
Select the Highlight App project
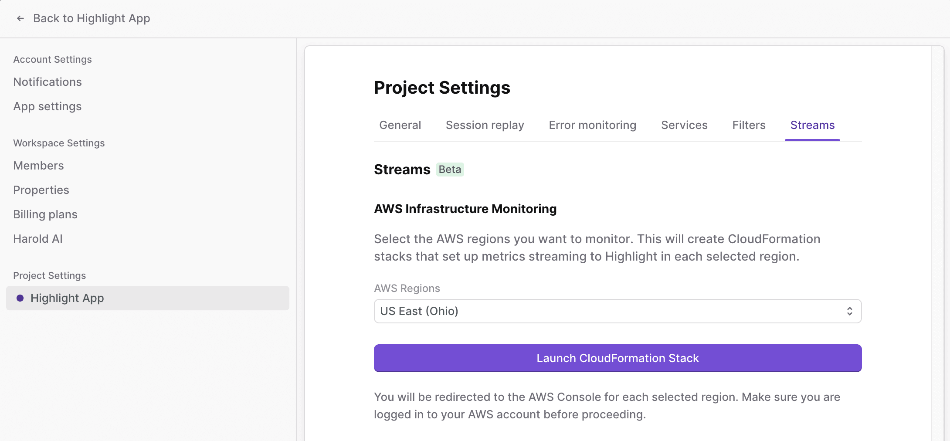coord(67,298)
